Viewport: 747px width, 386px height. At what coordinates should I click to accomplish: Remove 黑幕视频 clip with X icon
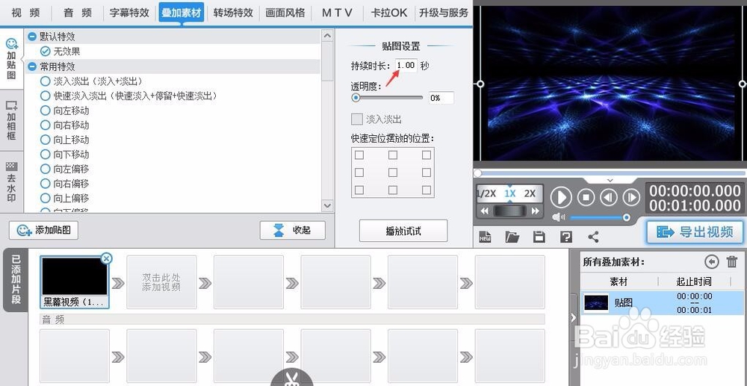[107, 258]
